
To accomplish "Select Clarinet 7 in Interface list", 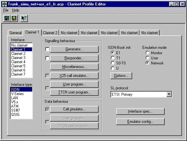I will (x=21, y=74).
